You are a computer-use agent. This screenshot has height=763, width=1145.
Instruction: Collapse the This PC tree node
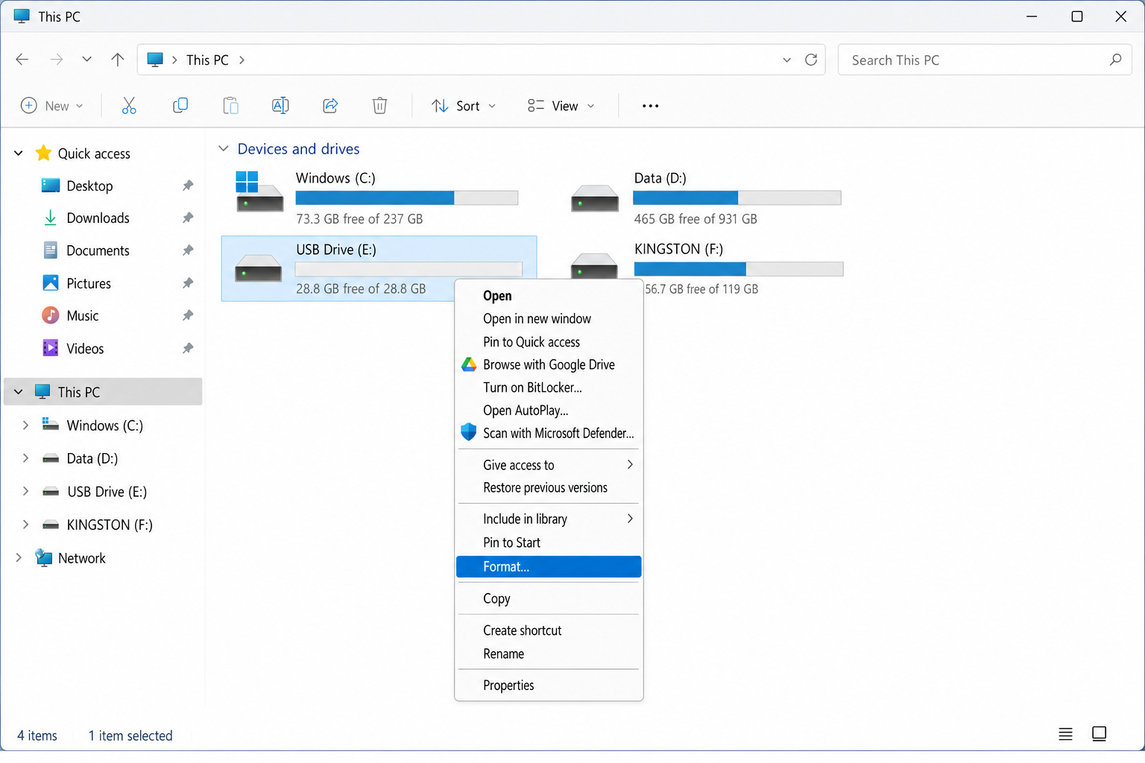19,392
